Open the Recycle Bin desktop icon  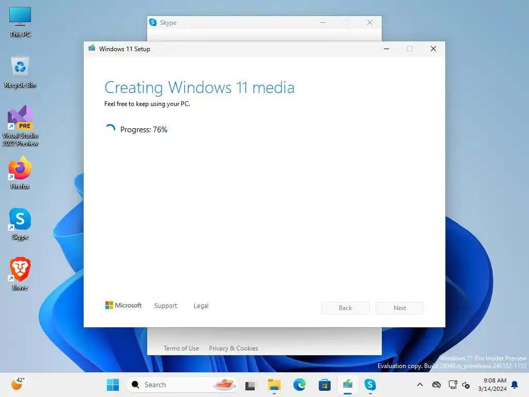tap(20, 72)
